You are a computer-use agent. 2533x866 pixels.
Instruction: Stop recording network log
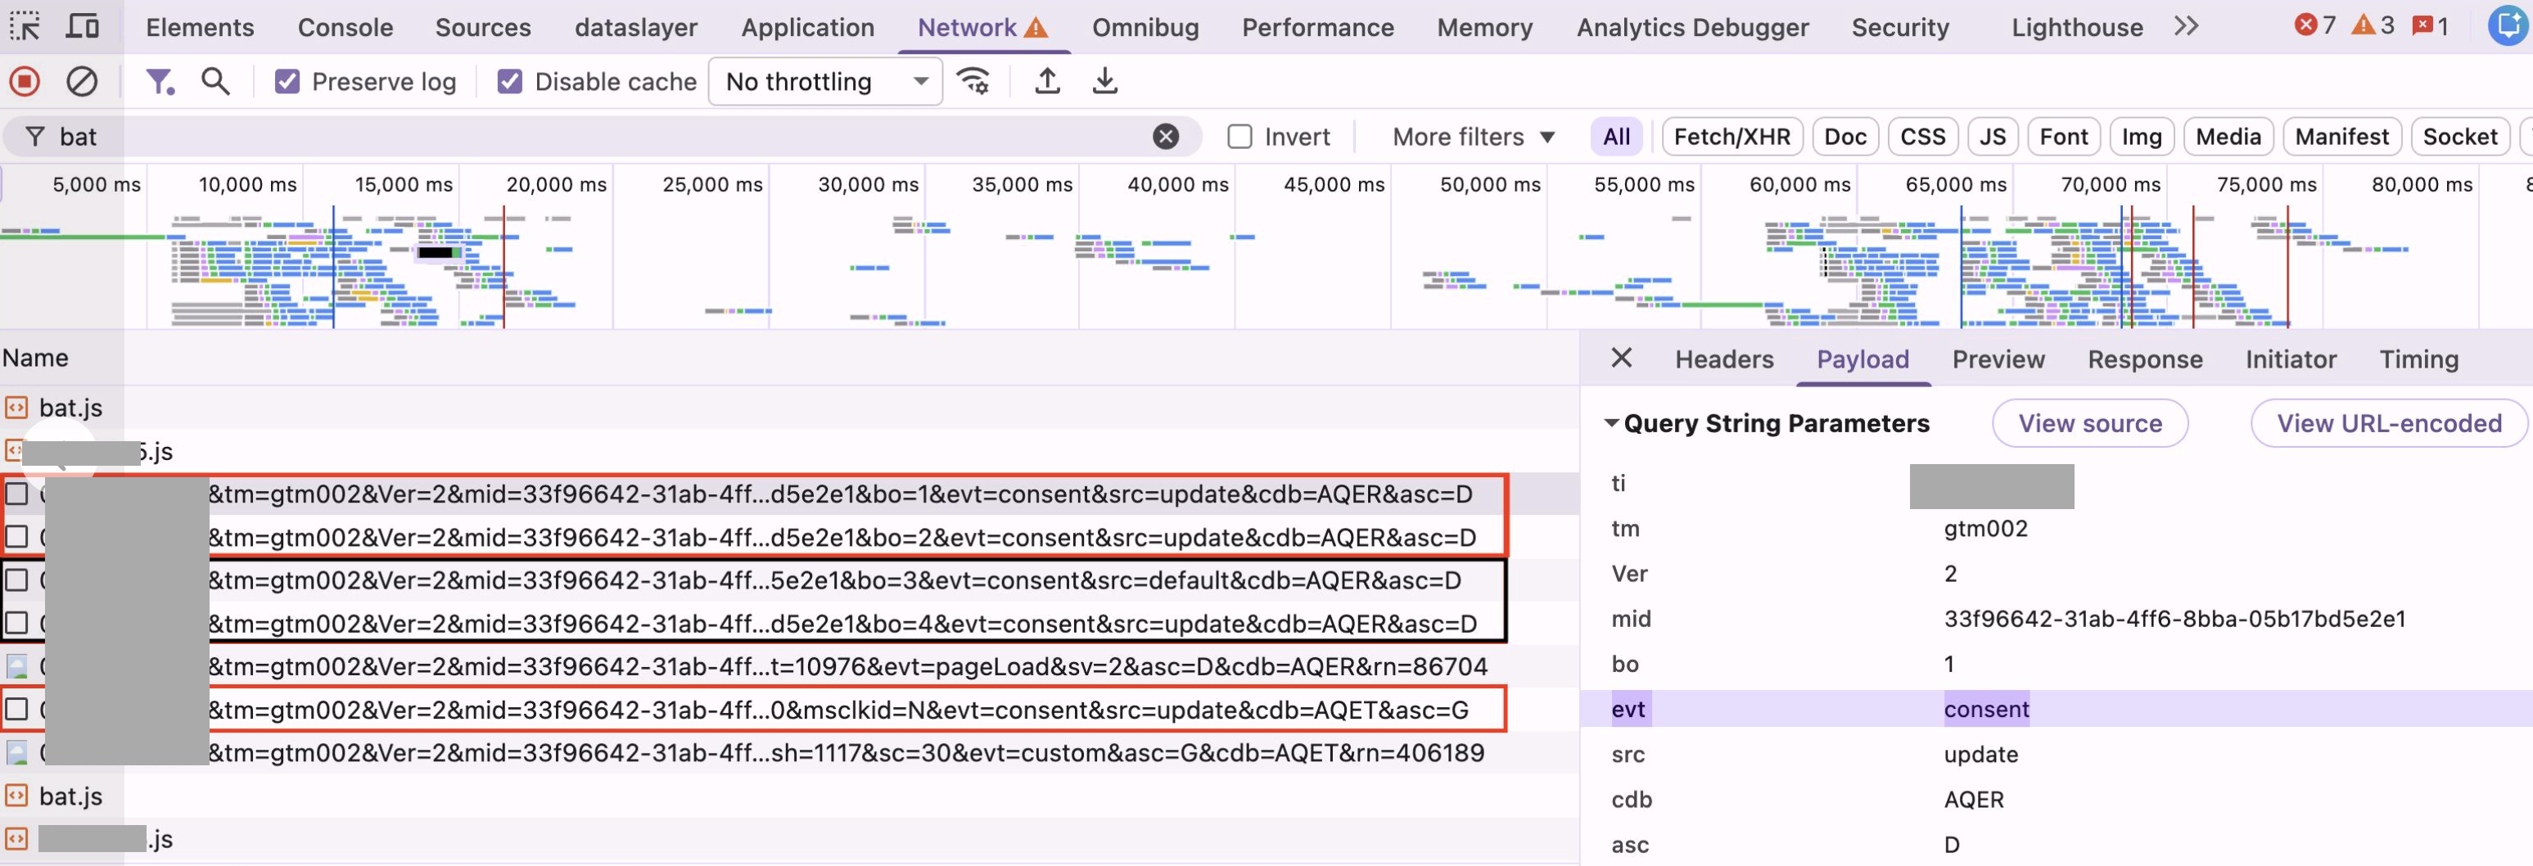click(25, 80)
